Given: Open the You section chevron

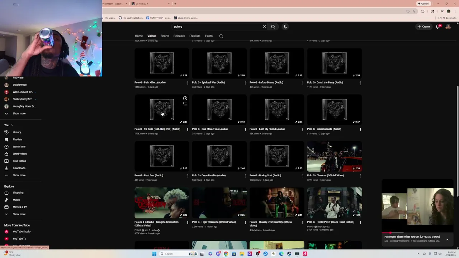Looking at the screenshot, I should click(12, 125).
